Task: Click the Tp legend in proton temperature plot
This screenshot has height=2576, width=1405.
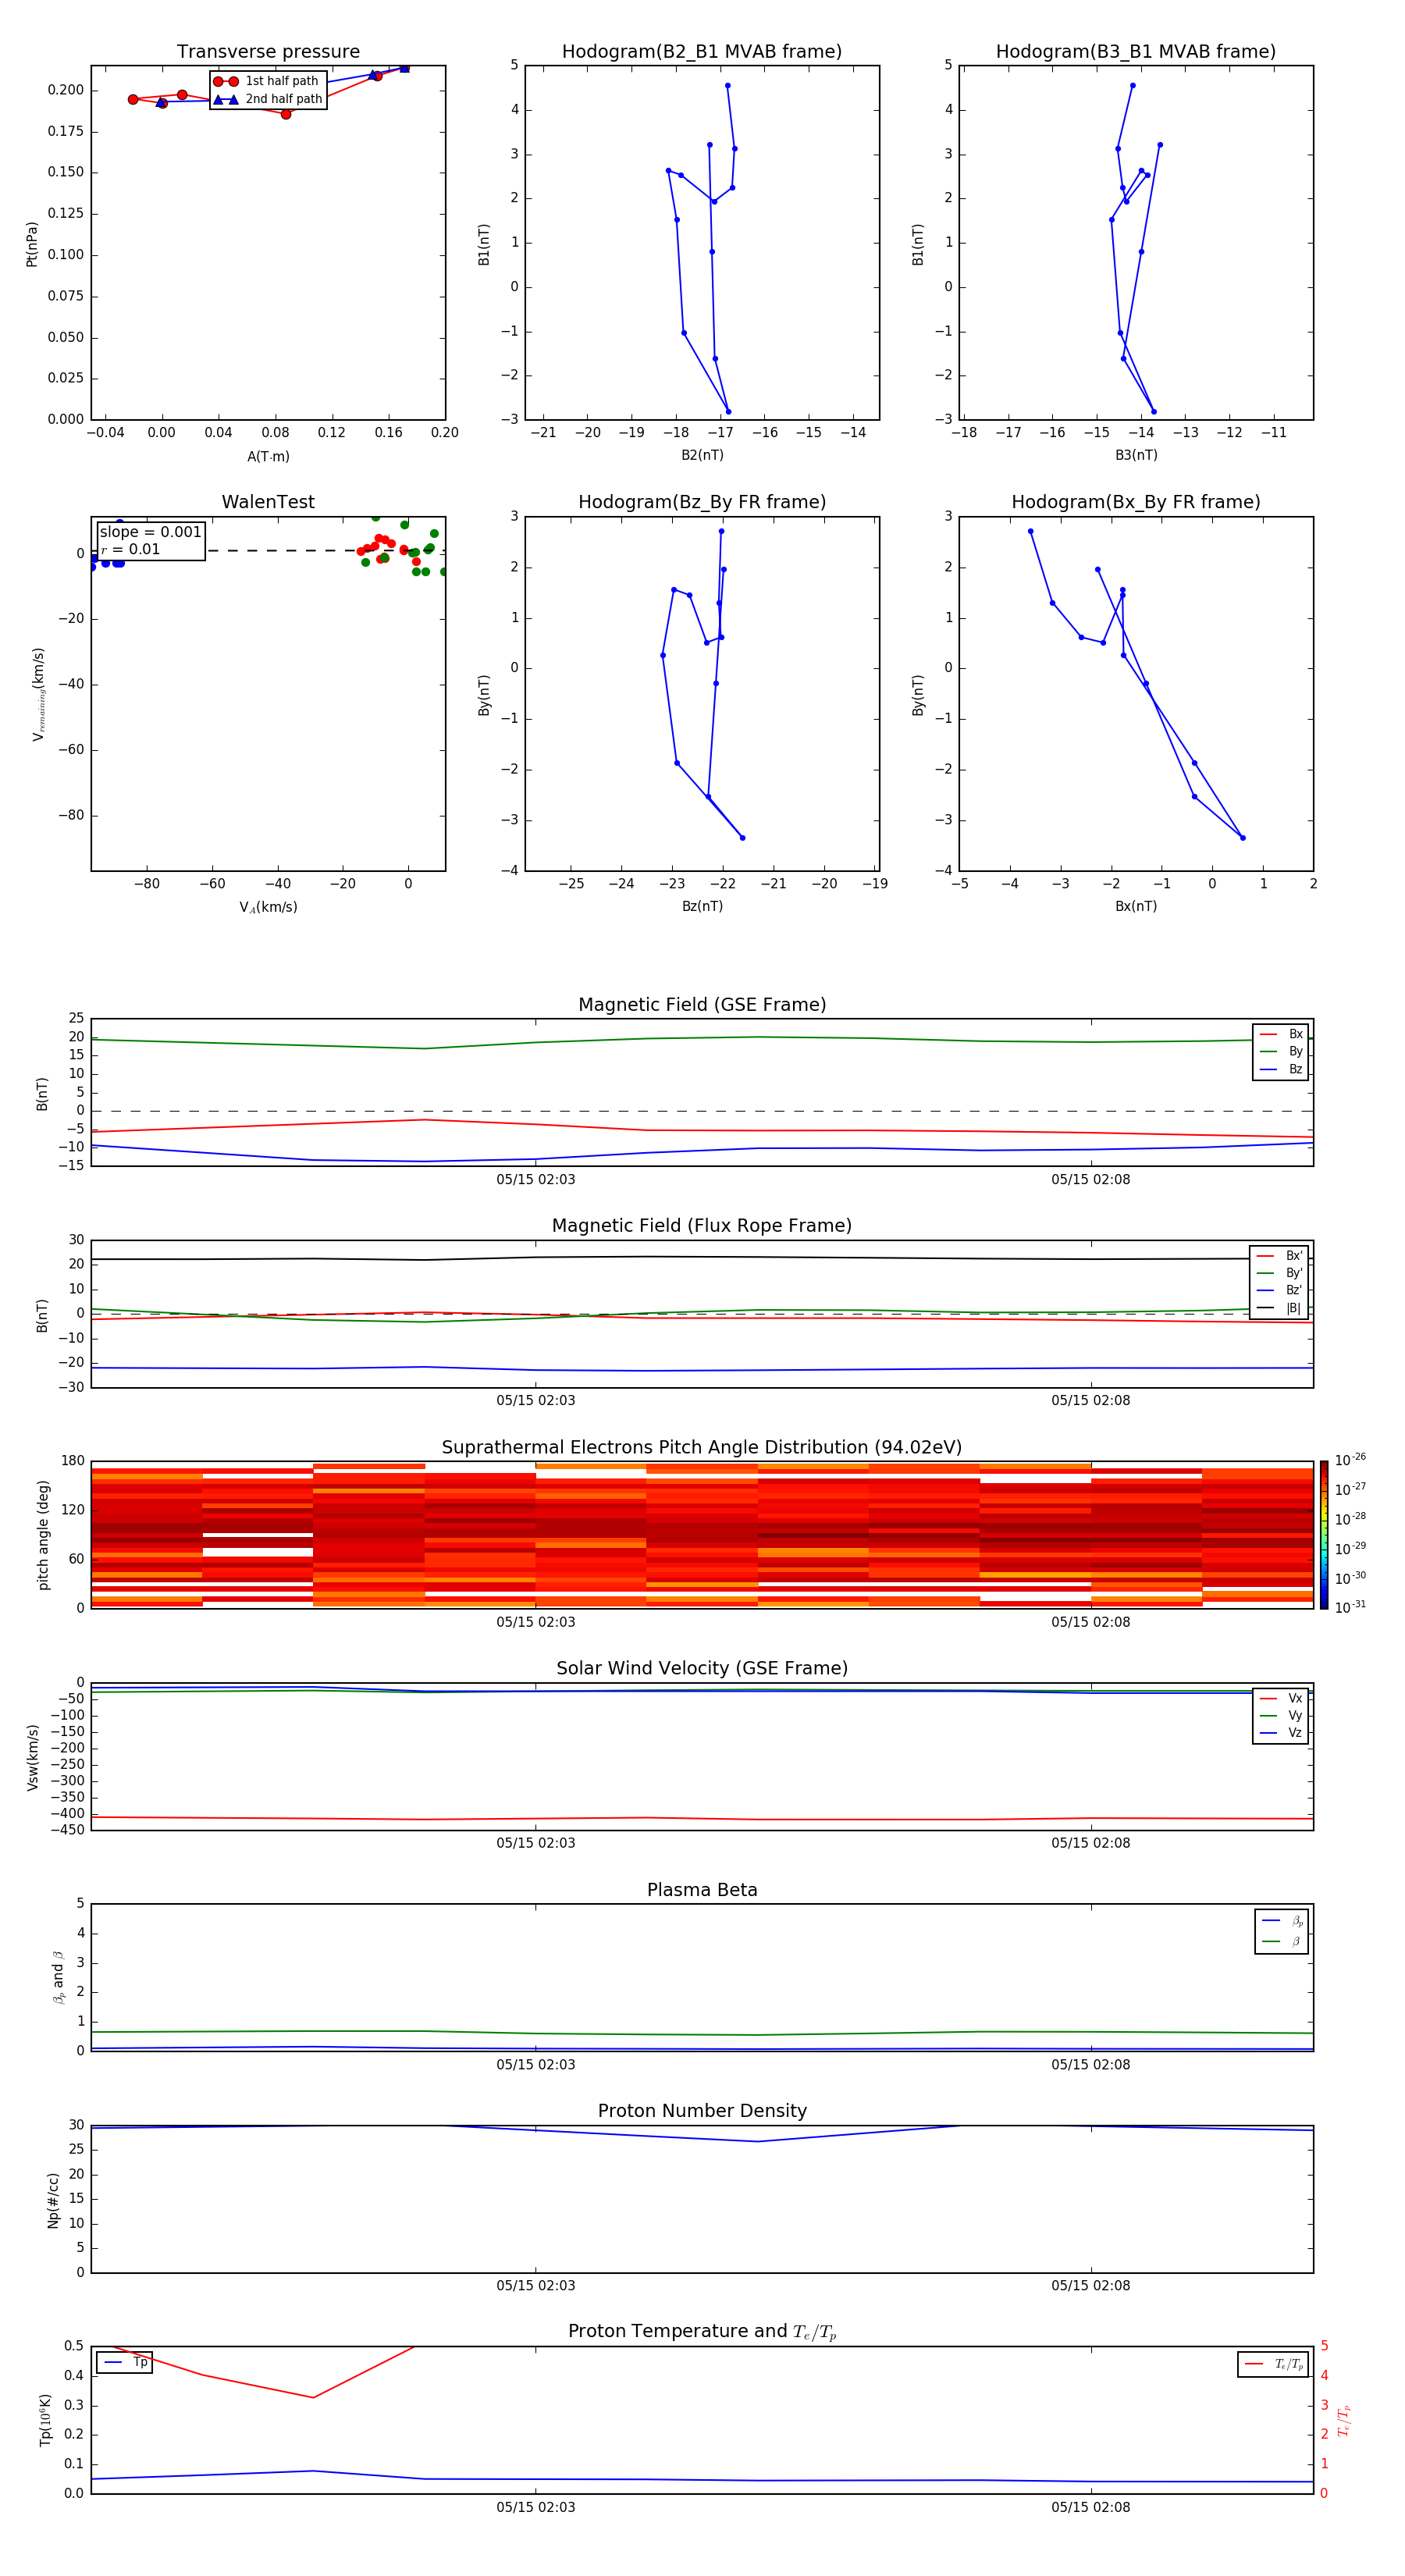Action: point(125,2363)
